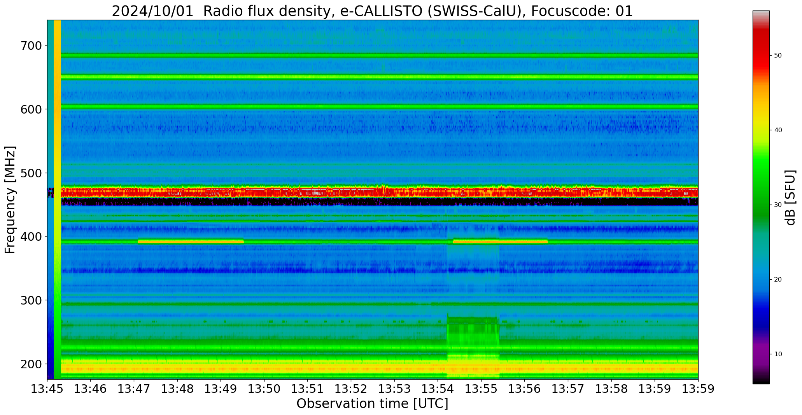Click the colorbar 20 tick label
The image size is (802, 415).
click(778, 280)
